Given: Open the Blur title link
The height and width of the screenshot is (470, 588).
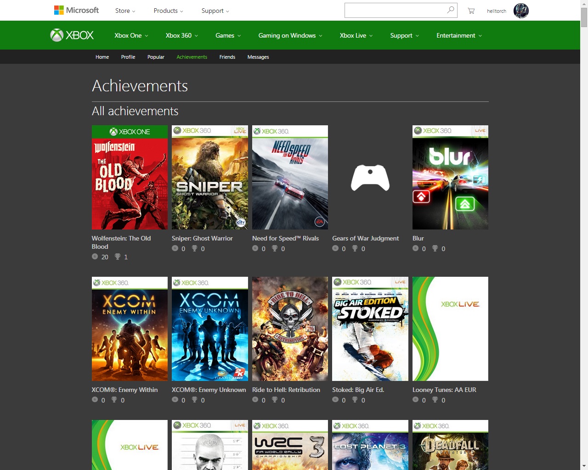Looking at the screenshot, I should click(x=418, y=238).
